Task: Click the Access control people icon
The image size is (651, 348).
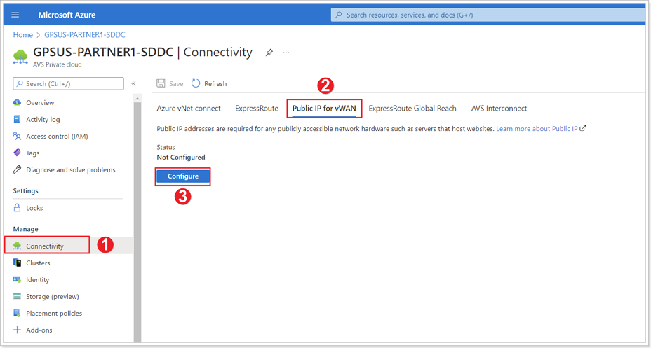Action: [17, 136]
